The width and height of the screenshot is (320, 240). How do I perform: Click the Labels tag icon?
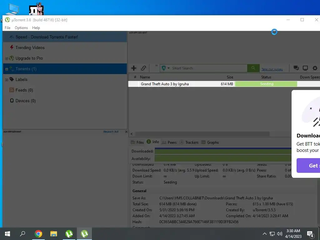click(12, 79)
